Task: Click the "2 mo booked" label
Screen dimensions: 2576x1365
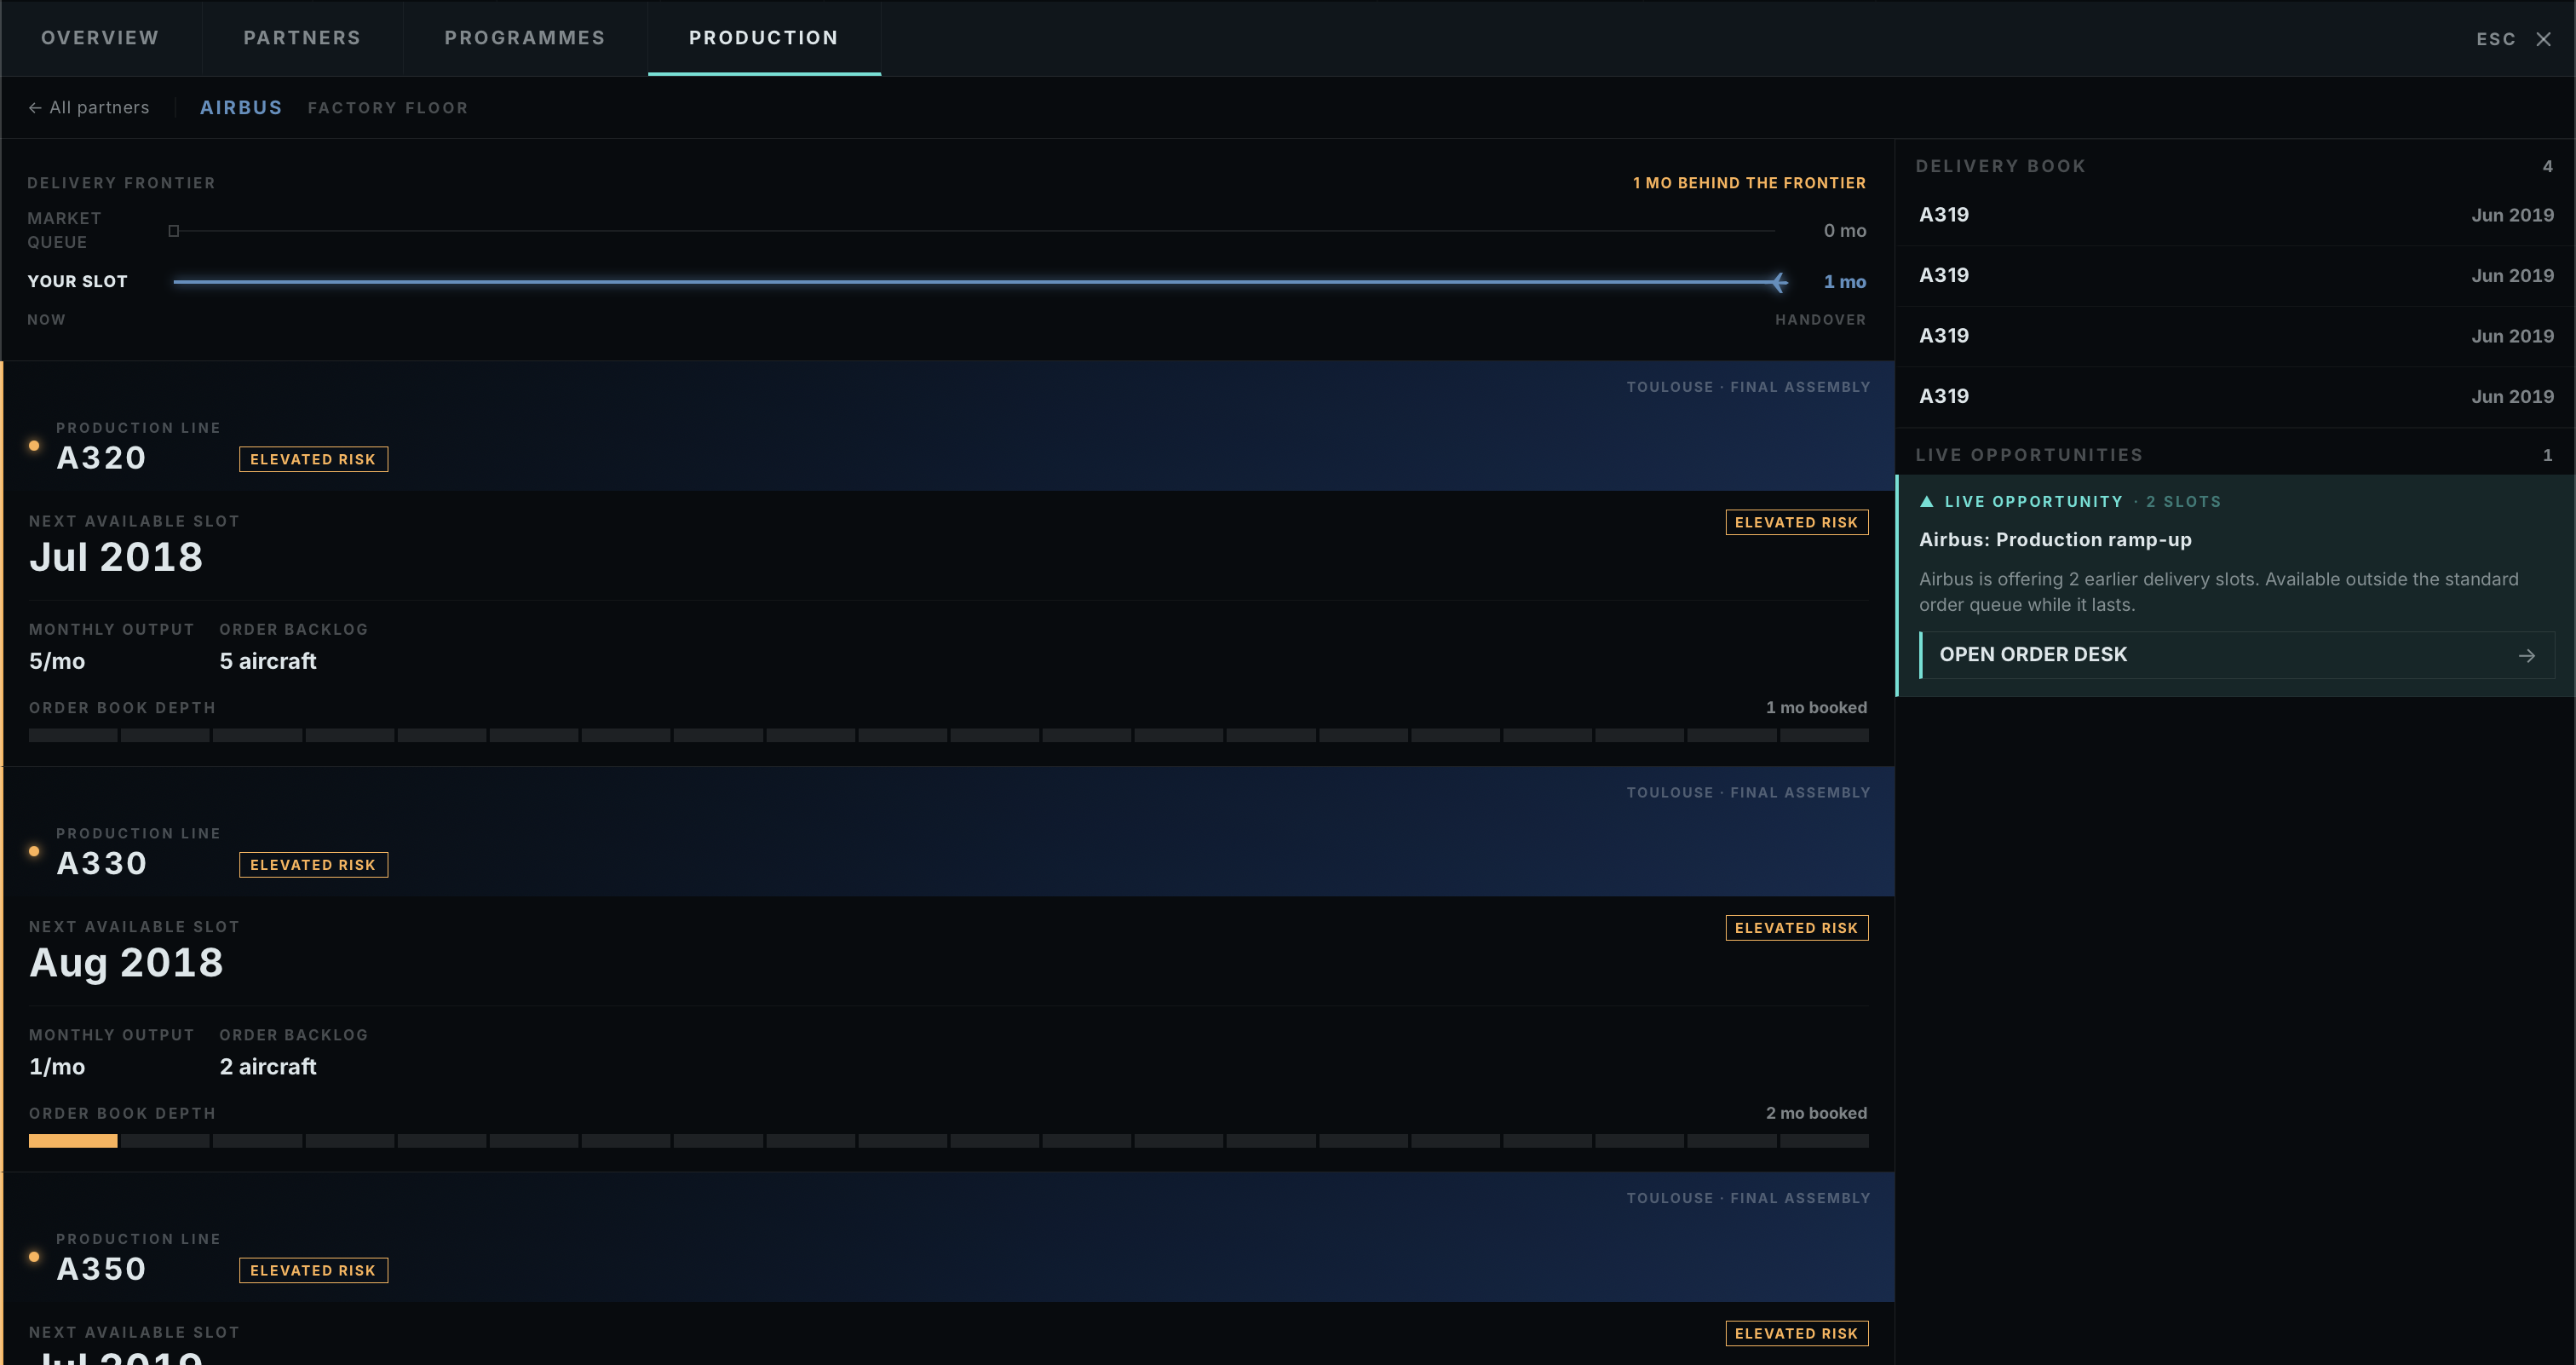Action: [1816, 1114]
